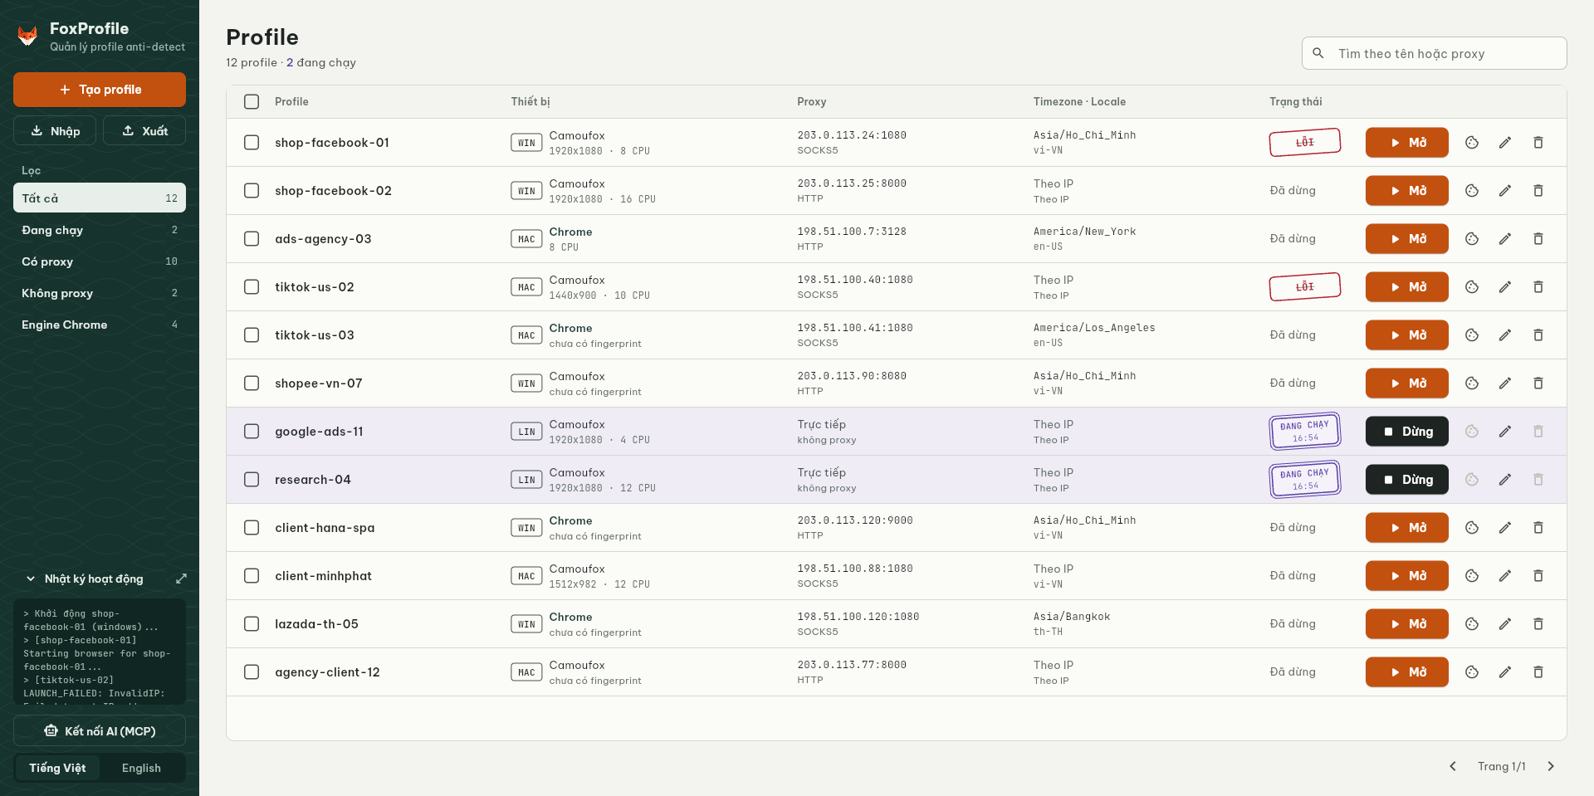Screen dimensions: 1594x796
Task: Open Kết nối AI (MCP)
Action: (x=100, y=731)
